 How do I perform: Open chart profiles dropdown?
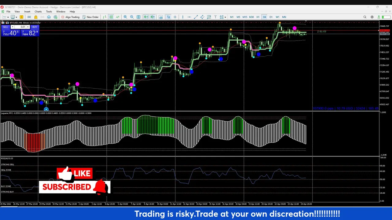14,17
